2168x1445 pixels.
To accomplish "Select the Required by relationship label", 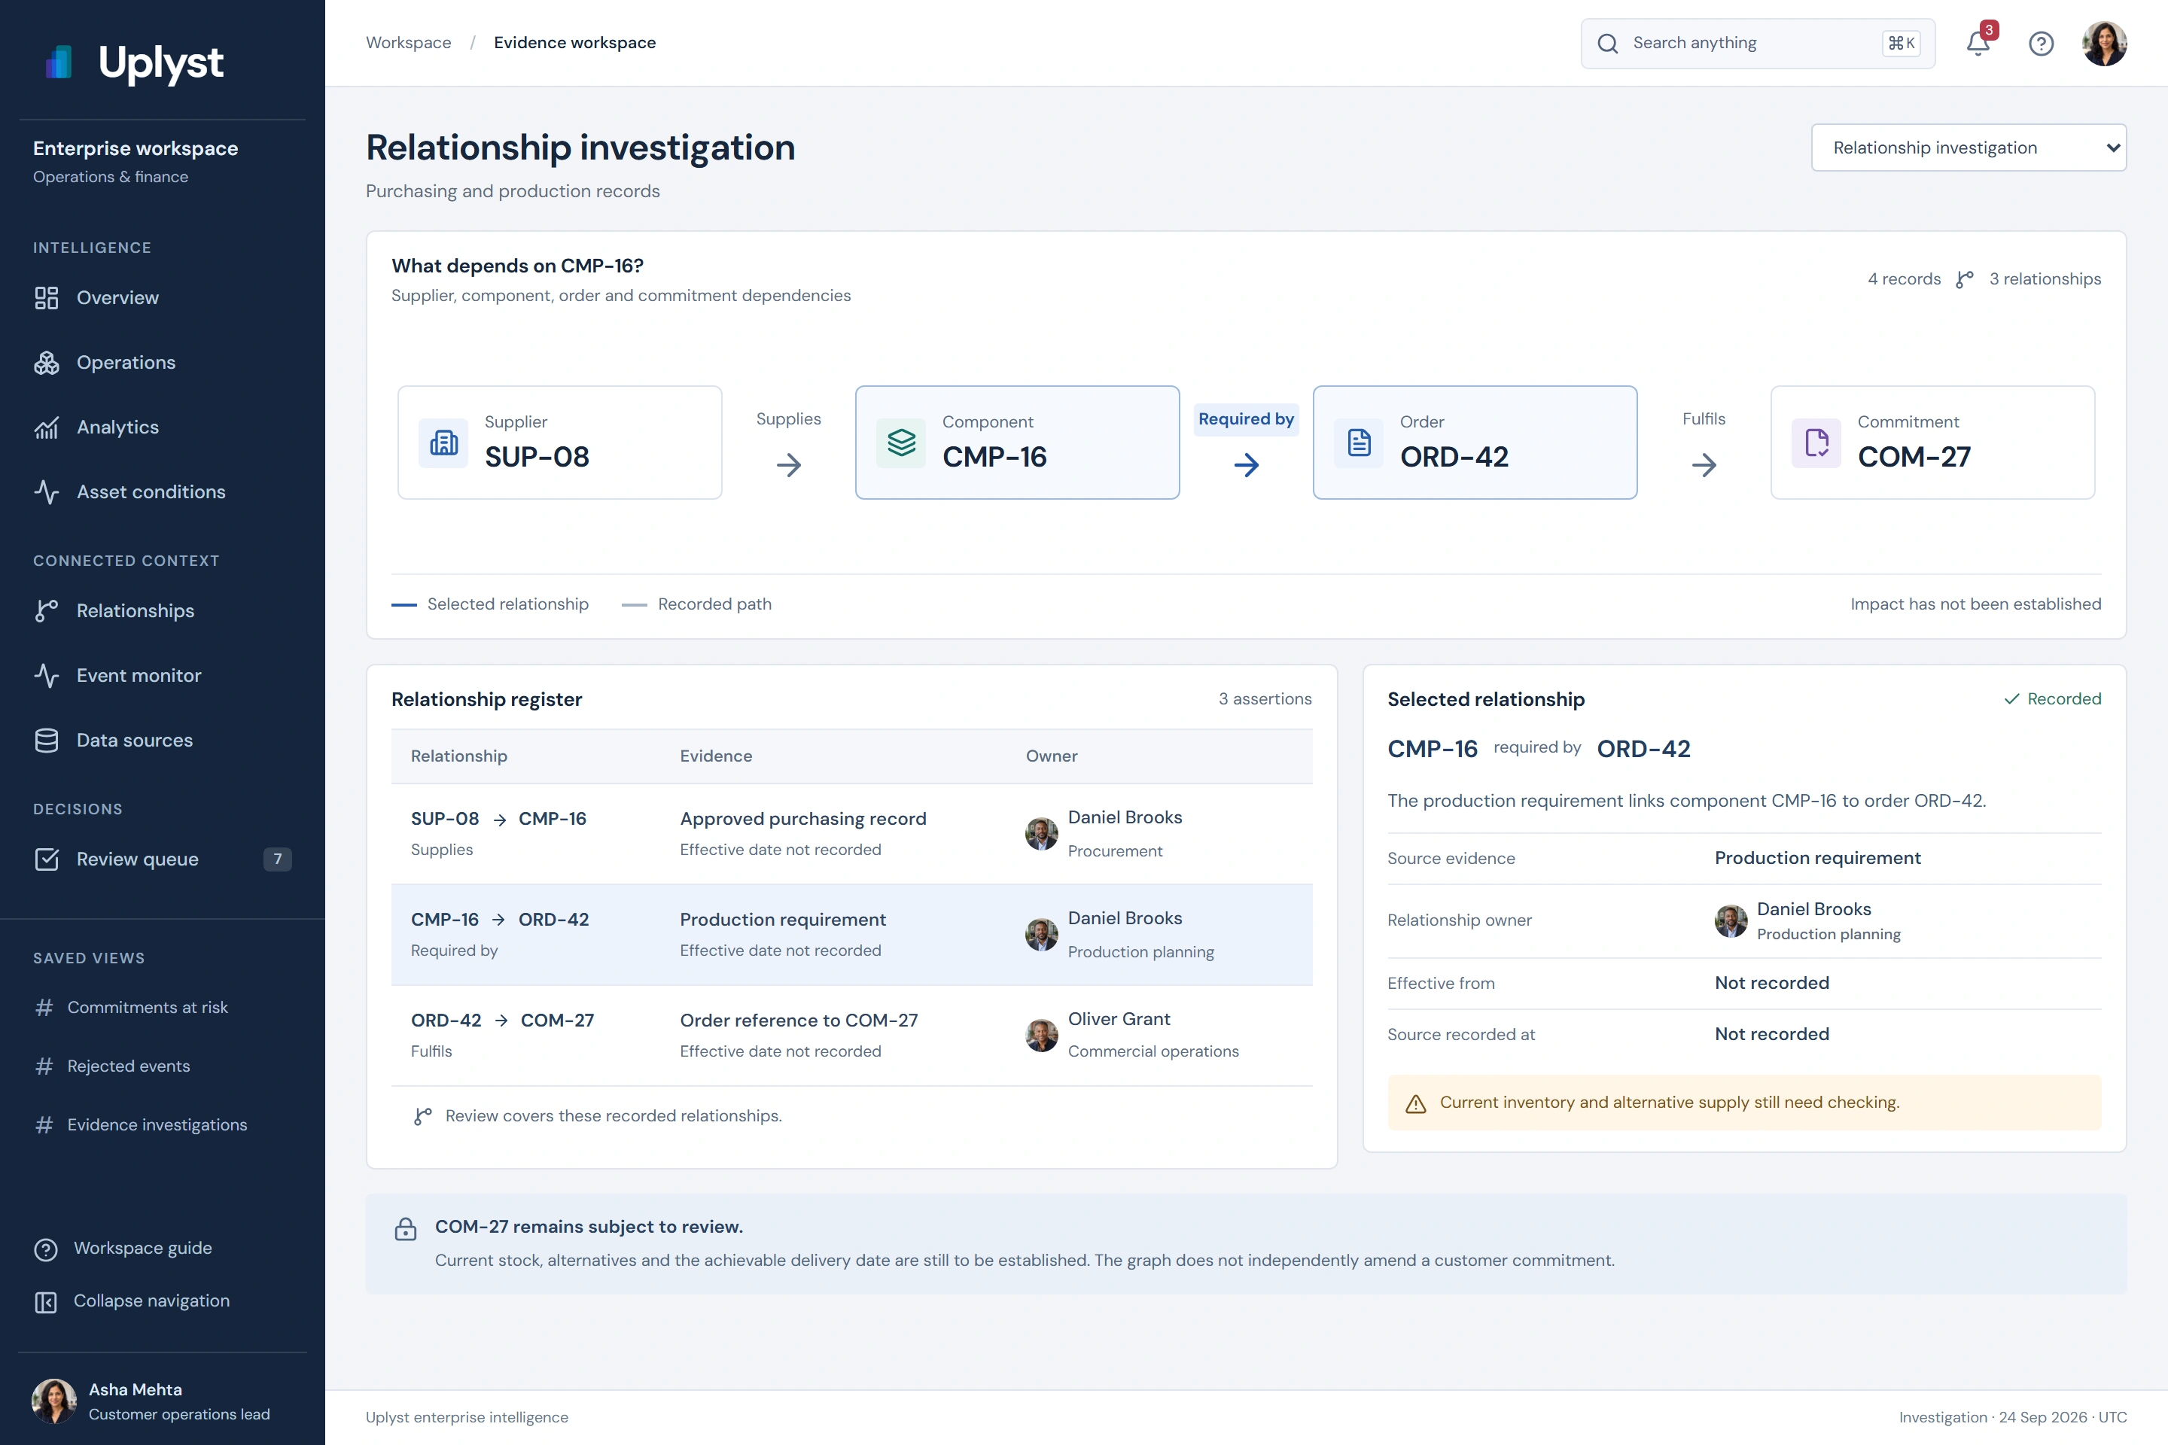I will pyautogui.click(x=1247, y=419).
